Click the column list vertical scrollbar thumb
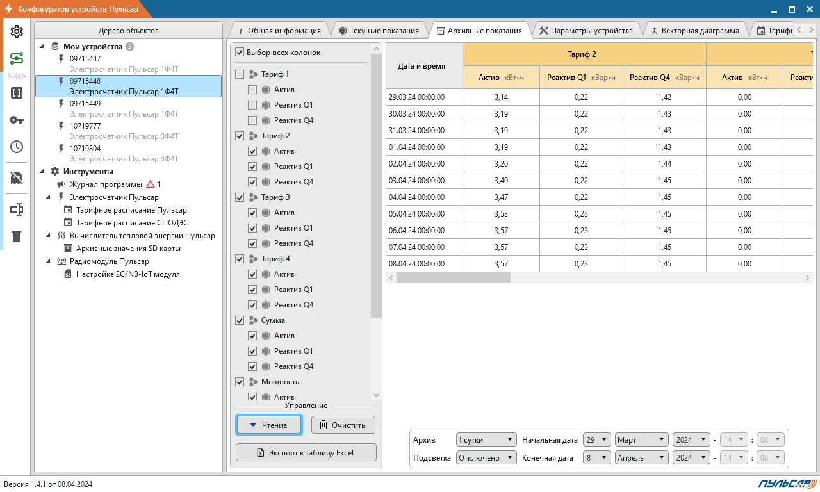This screenshot has height=492, width=820. pos(376,186)
